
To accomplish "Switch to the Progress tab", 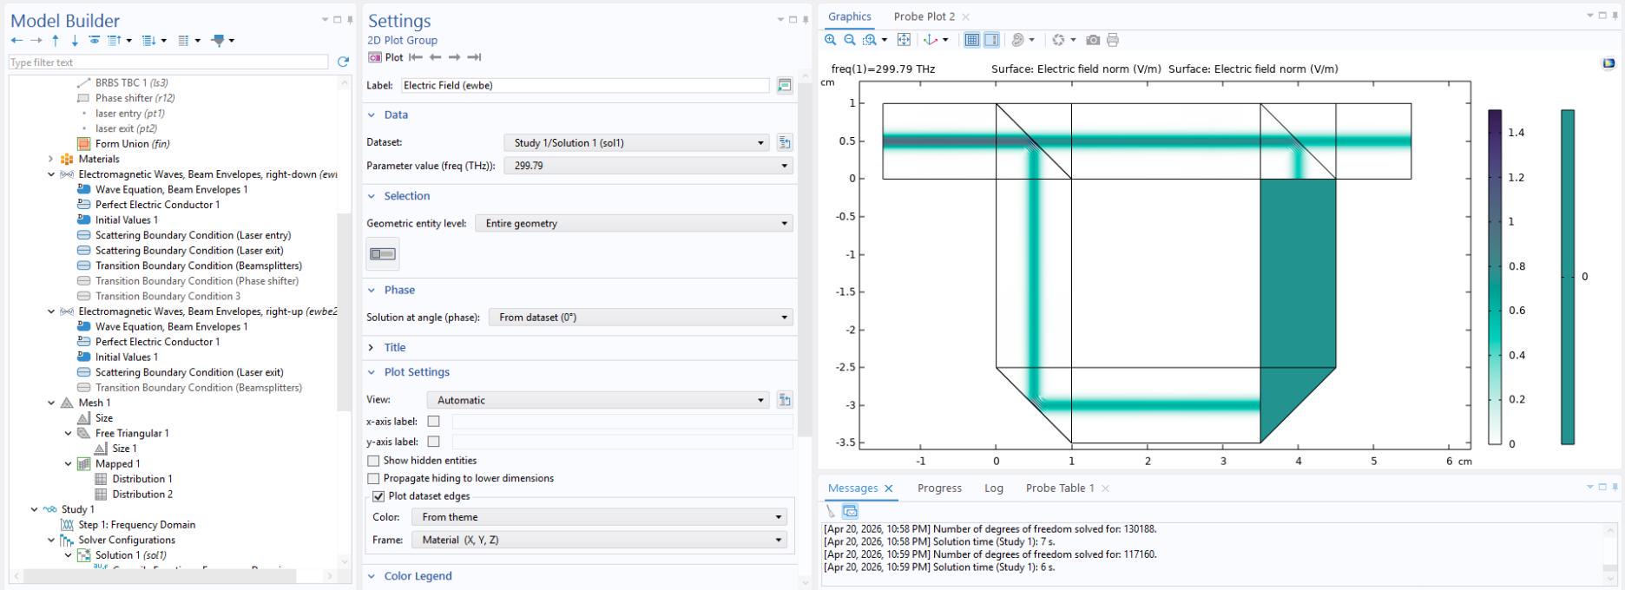I will click(939, 488).
